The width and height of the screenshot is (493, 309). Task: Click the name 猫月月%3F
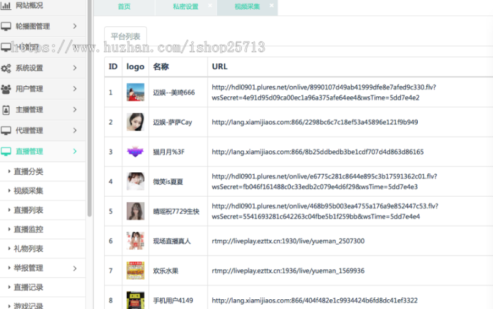[x=169, y=152]
